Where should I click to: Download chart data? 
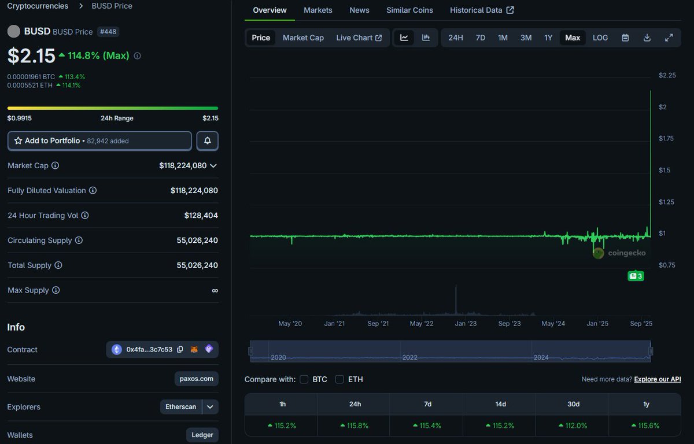click(x=647, y=38)
